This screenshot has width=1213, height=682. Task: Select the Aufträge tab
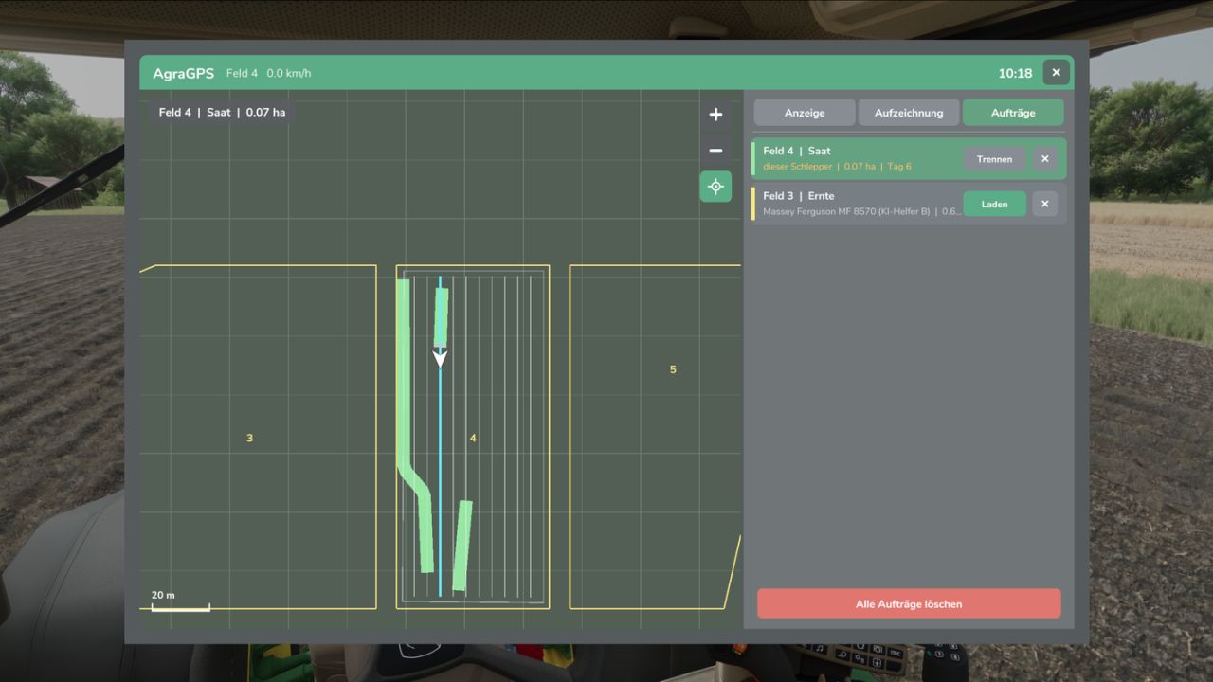tap(1013, 113)
